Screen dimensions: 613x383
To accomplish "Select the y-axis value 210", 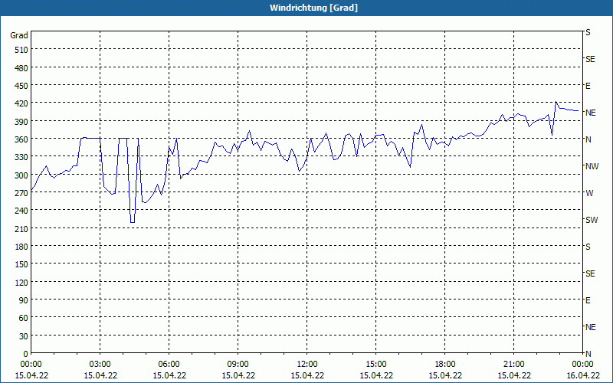I will tap(21, 229).
